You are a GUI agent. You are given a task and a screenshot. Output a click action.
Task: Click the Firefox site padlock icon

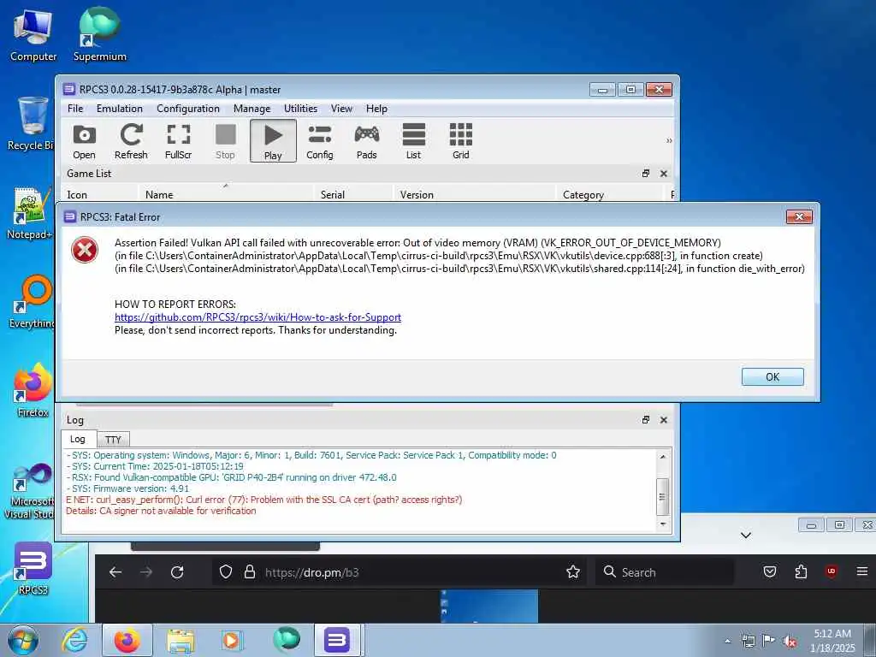point(250,572)
